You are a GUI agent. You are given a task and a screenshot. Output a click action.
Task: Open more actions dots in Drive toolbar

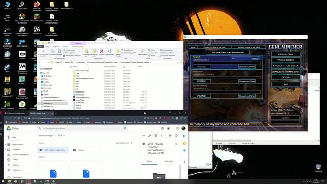click(161, 136)
